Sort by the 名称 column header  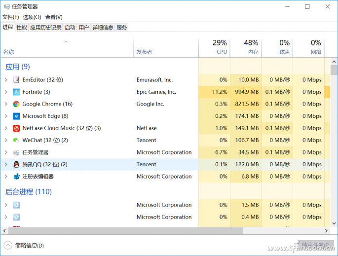(67, 48)
